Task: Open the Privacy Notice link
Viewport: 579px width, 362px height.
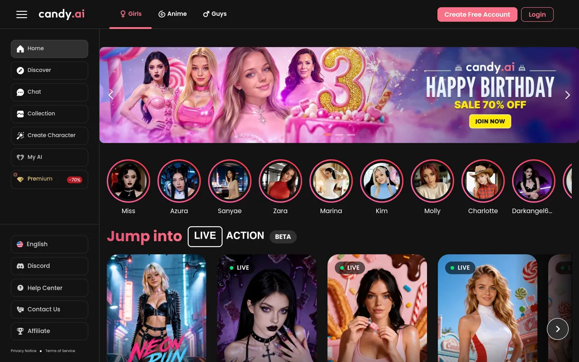Action: [x=24, y=351]
